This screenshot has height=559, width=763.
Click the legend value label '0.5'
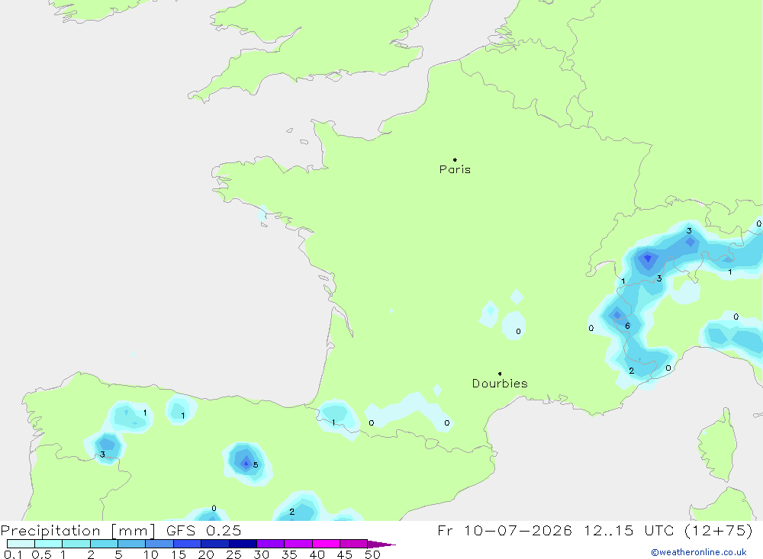(41, 554)
